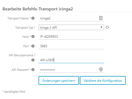Select the API Benutzername field with API-USER
Screen dimensions: 132x99
71,60
